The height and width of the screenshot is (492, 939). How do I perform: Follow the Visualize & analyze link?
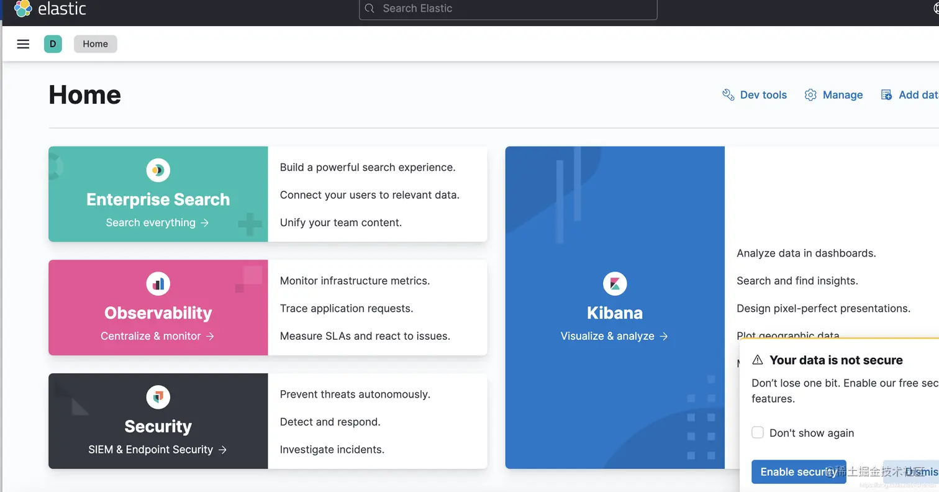click(615, 336)
